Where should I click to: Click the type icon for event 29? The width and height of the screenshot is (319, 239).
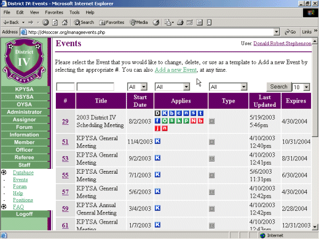[x=212, y=121]
